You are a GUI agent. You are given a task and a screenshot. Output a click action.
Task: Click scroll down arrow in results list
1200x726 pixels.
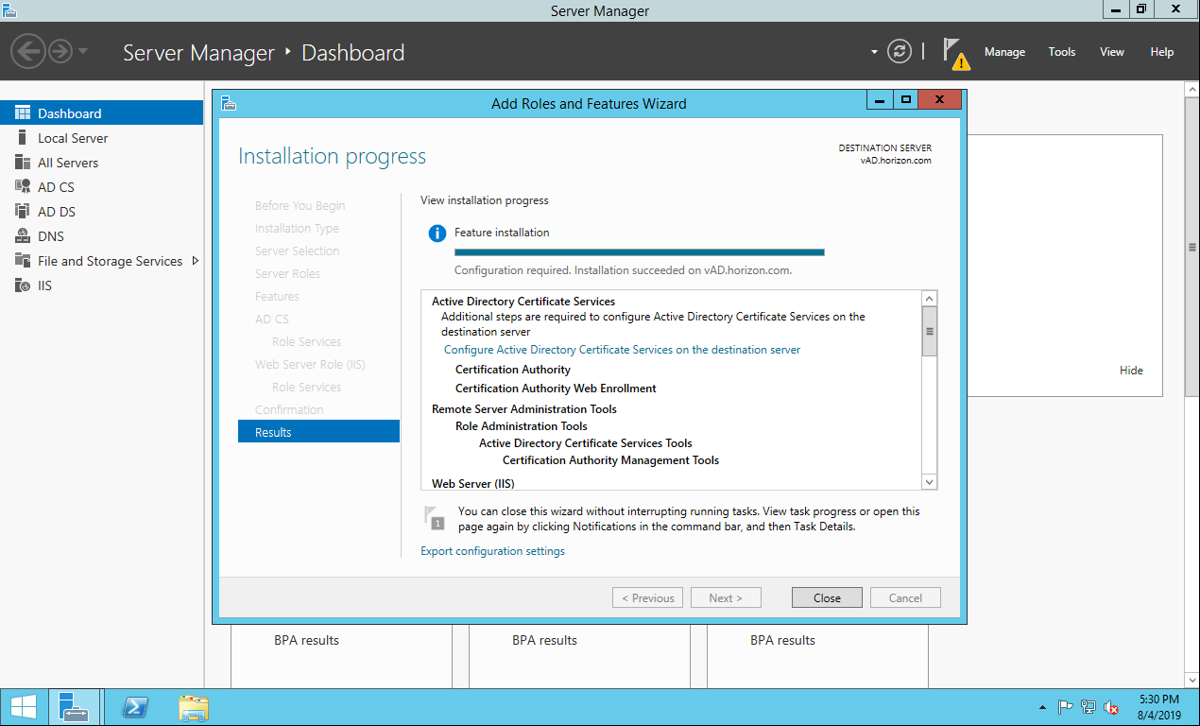tap(929, 482)
